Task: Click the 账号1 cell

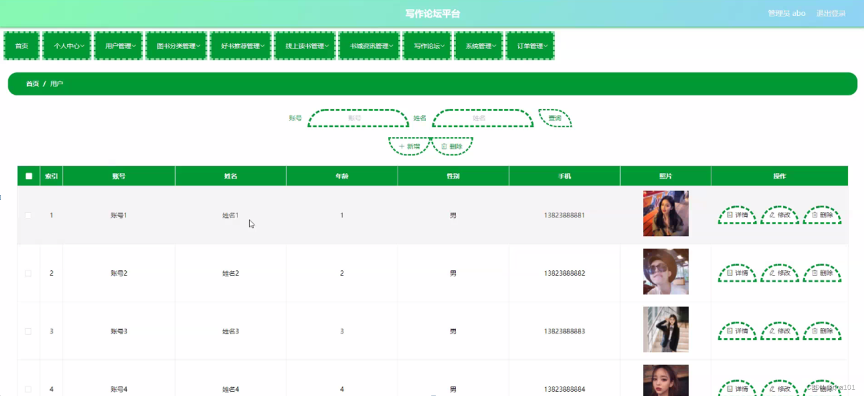Action: (119, 215)
